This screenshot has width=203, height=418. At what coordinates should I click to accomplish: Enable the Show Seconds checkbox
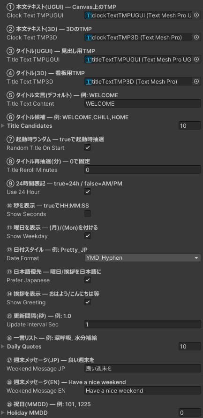tap(88, 214)
